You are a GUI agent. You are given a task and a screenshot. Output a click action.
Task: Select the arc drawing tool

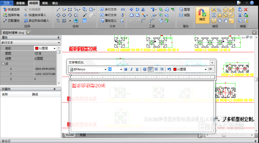click(70, 15)
